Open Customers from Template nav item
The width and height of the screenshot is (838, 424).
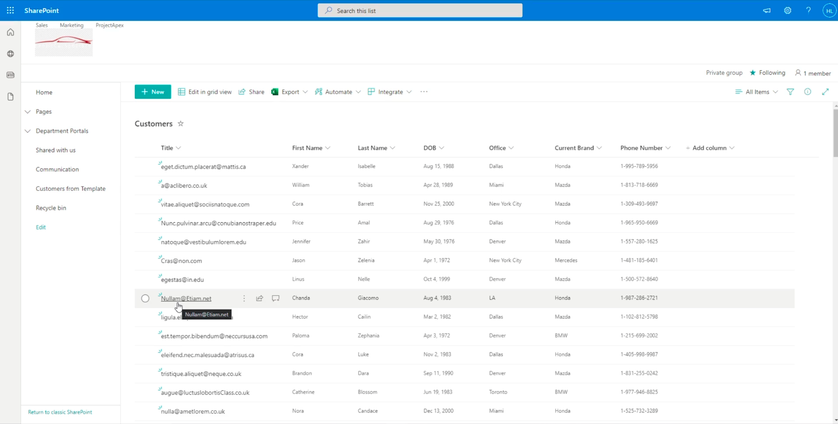point(71,189)
